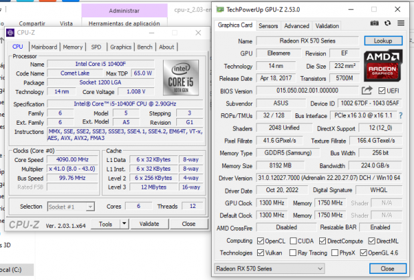
Task: Toggle the Vulkan checkbox
Action: [x=260, y=253]
